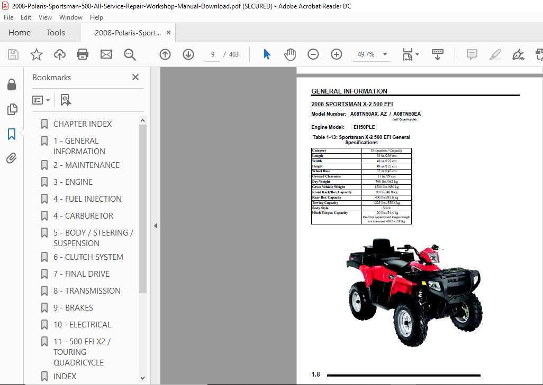Open the Edit menu
The image size is (543, 385).
[x=25, y=17]
